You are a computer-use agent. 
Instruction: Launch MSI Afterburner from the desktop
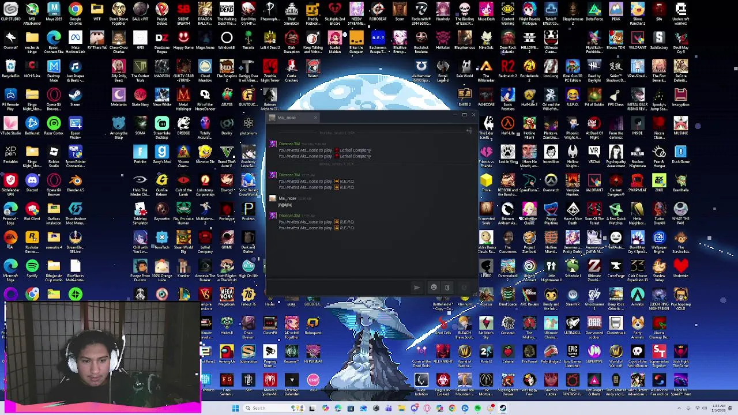(x=32, y=13)
